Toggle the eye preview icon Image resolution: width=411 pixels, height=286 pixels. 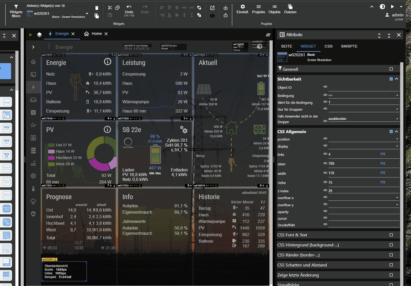pos(212,16)
